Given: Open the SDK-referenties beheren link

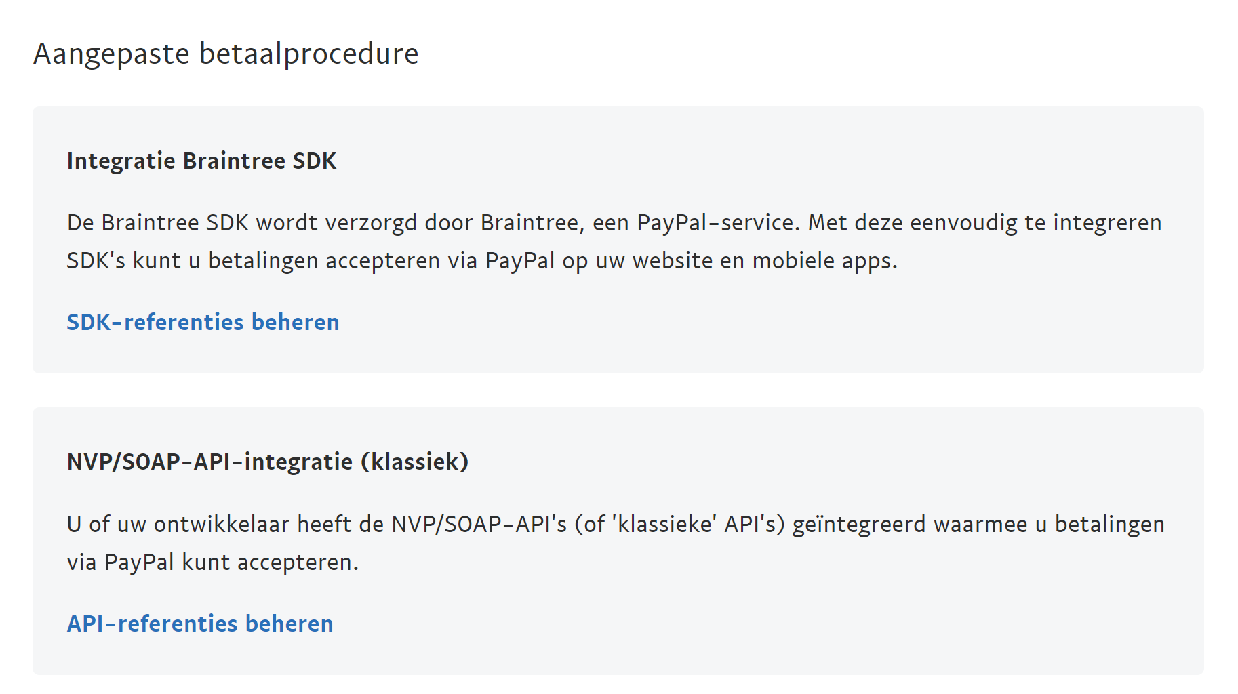Looking at the screenshot, I should [203, 322].
